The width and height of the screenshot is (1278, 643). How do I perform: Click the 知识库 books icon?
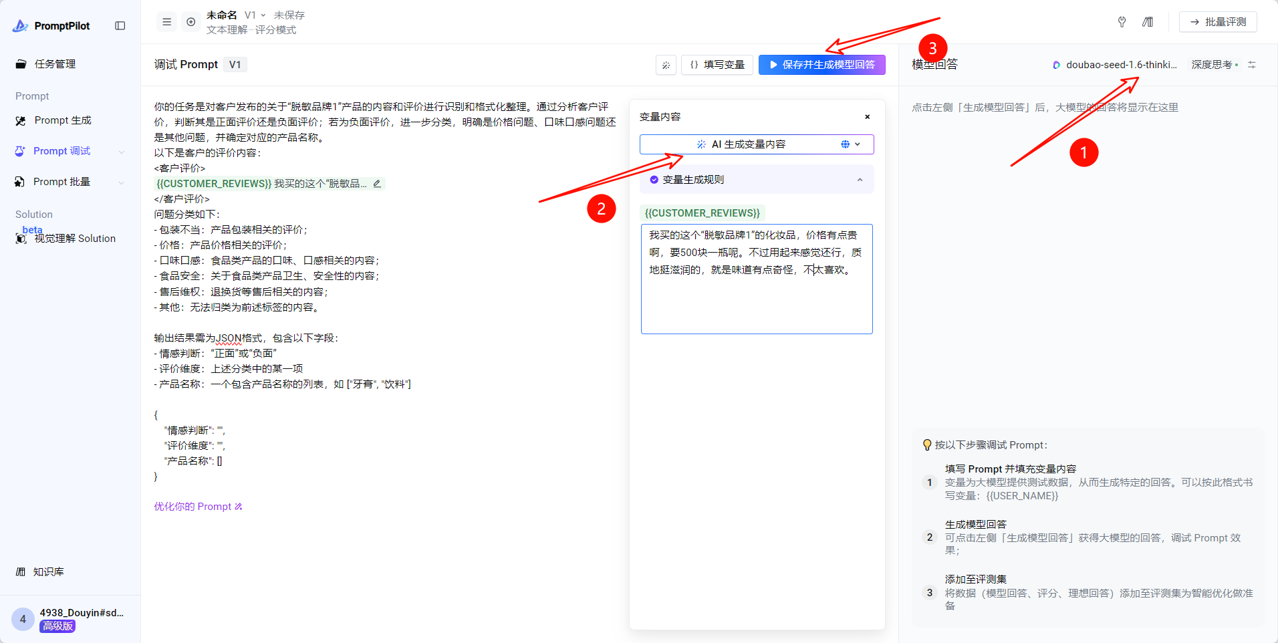(21, 572)
